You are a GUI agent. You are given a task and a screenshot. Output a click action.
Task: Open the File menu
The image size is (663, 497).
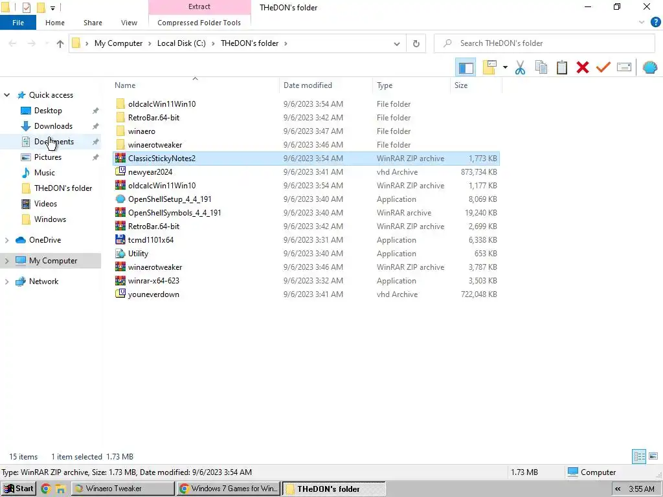[x=18, y=23]
